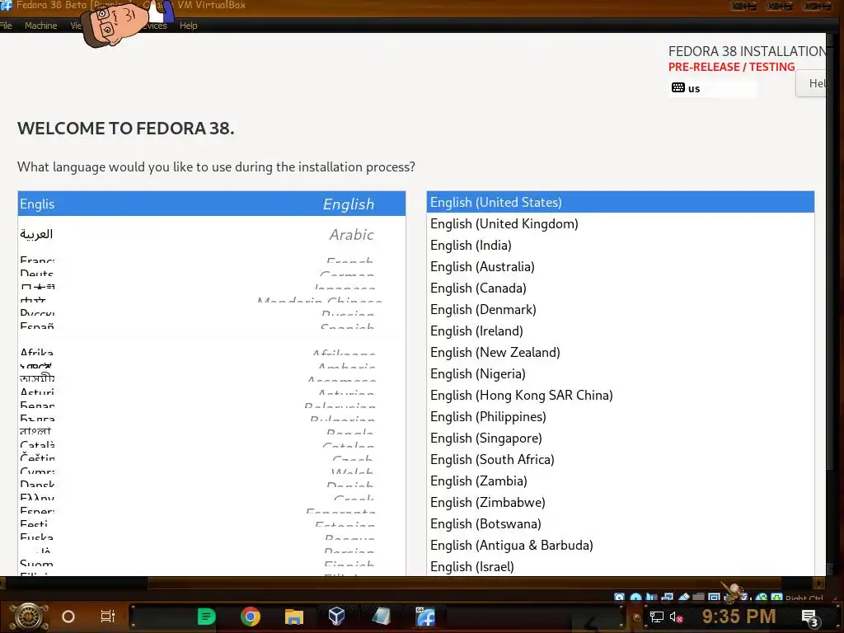Choose English (Canada) locale
Image resolution: width=844 pixels, height=633 pixels.
(620, 288)
